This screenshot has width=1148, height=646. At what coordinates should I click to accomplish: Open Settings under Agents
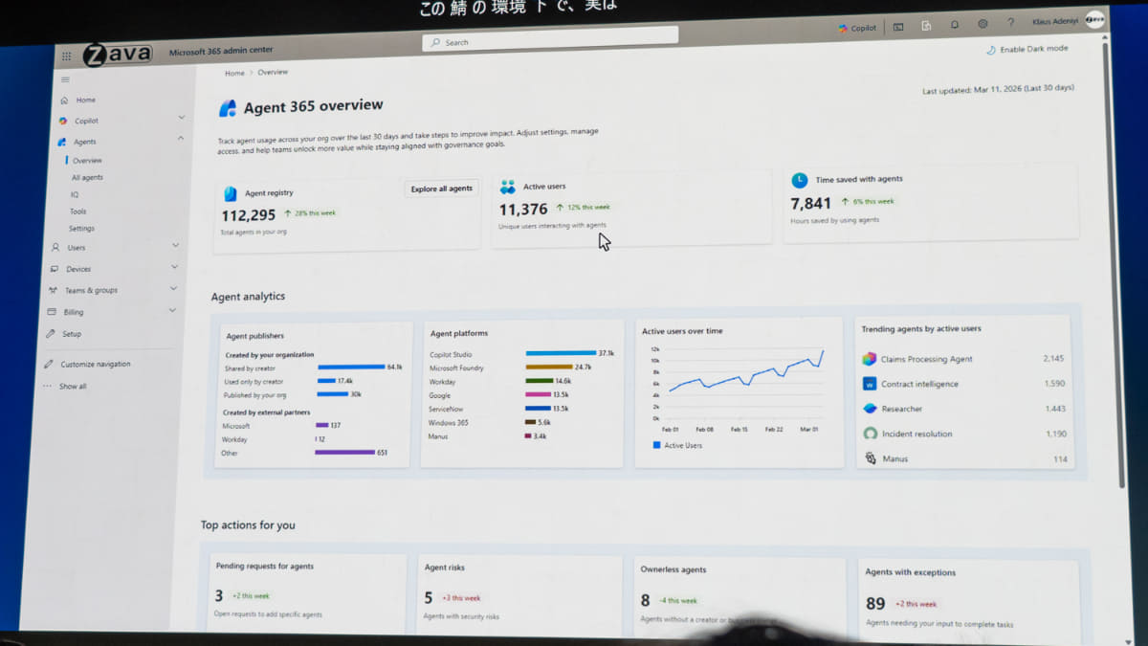pos(81,229)
